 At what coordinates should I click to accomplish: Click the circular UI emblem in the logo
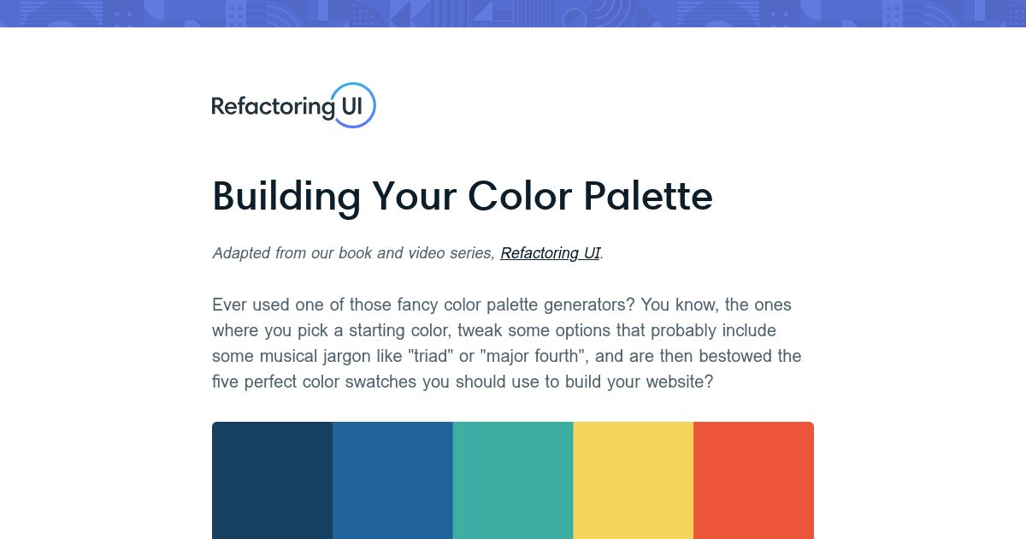click(x=352, y=105)
